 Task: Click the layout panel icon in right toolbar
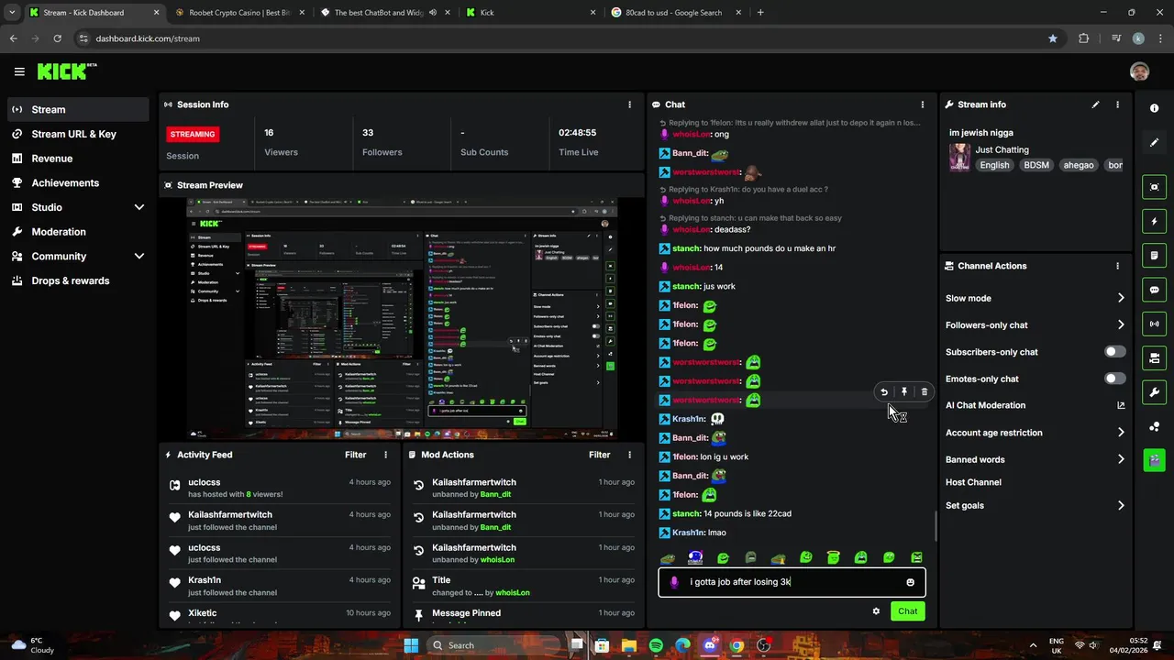pyautogui.click(x=1154, y=357)
